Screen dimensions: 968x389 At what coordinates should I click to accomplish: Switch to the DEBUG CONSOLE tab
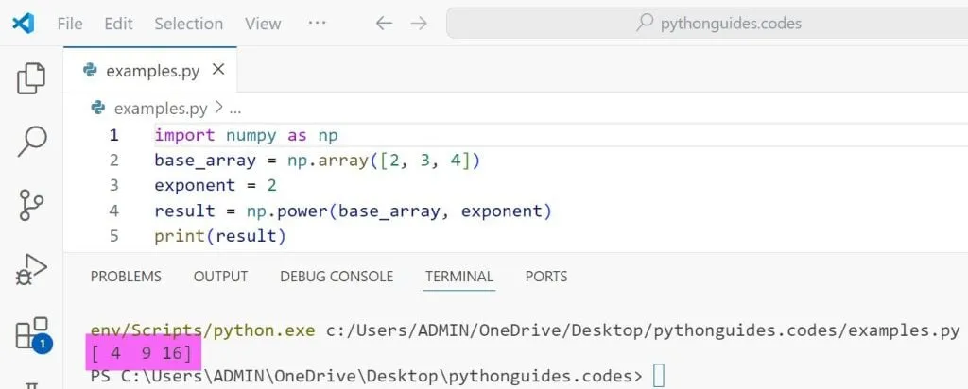337,277
